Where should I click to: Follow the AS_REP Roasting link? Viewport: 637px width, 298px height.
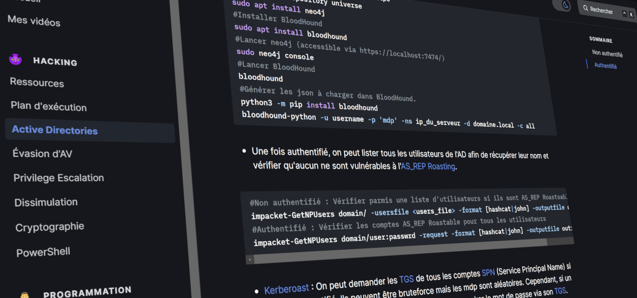click(428, 166)
